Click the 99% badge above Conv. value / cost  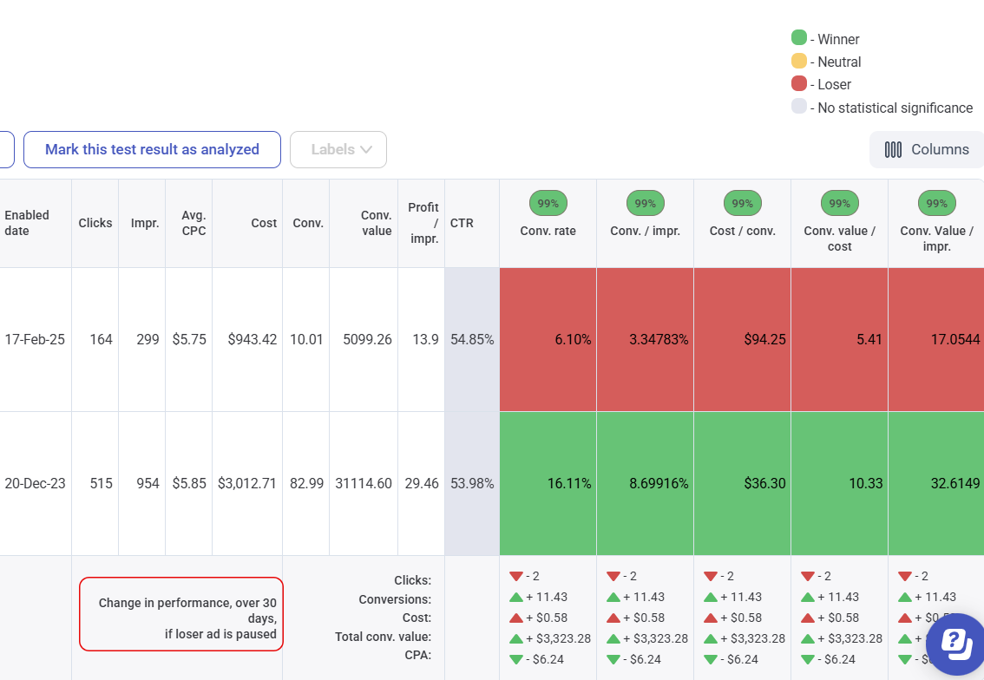pyautogui.click(x=839, y=203)
